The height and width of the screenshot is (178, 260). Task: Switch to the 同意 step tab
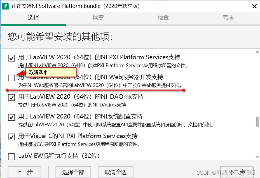(98, 17)
